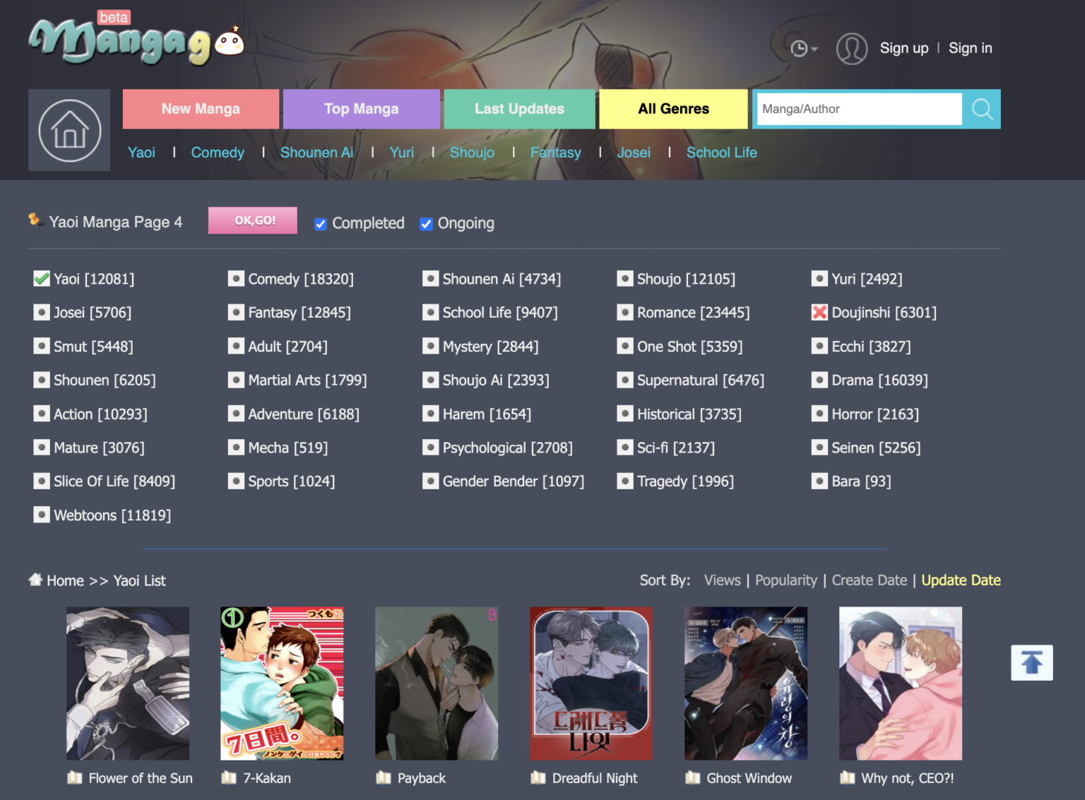Click the pin icon beside Yaoi Manga Page 4

pyautogui.click(x=35, y=220)
